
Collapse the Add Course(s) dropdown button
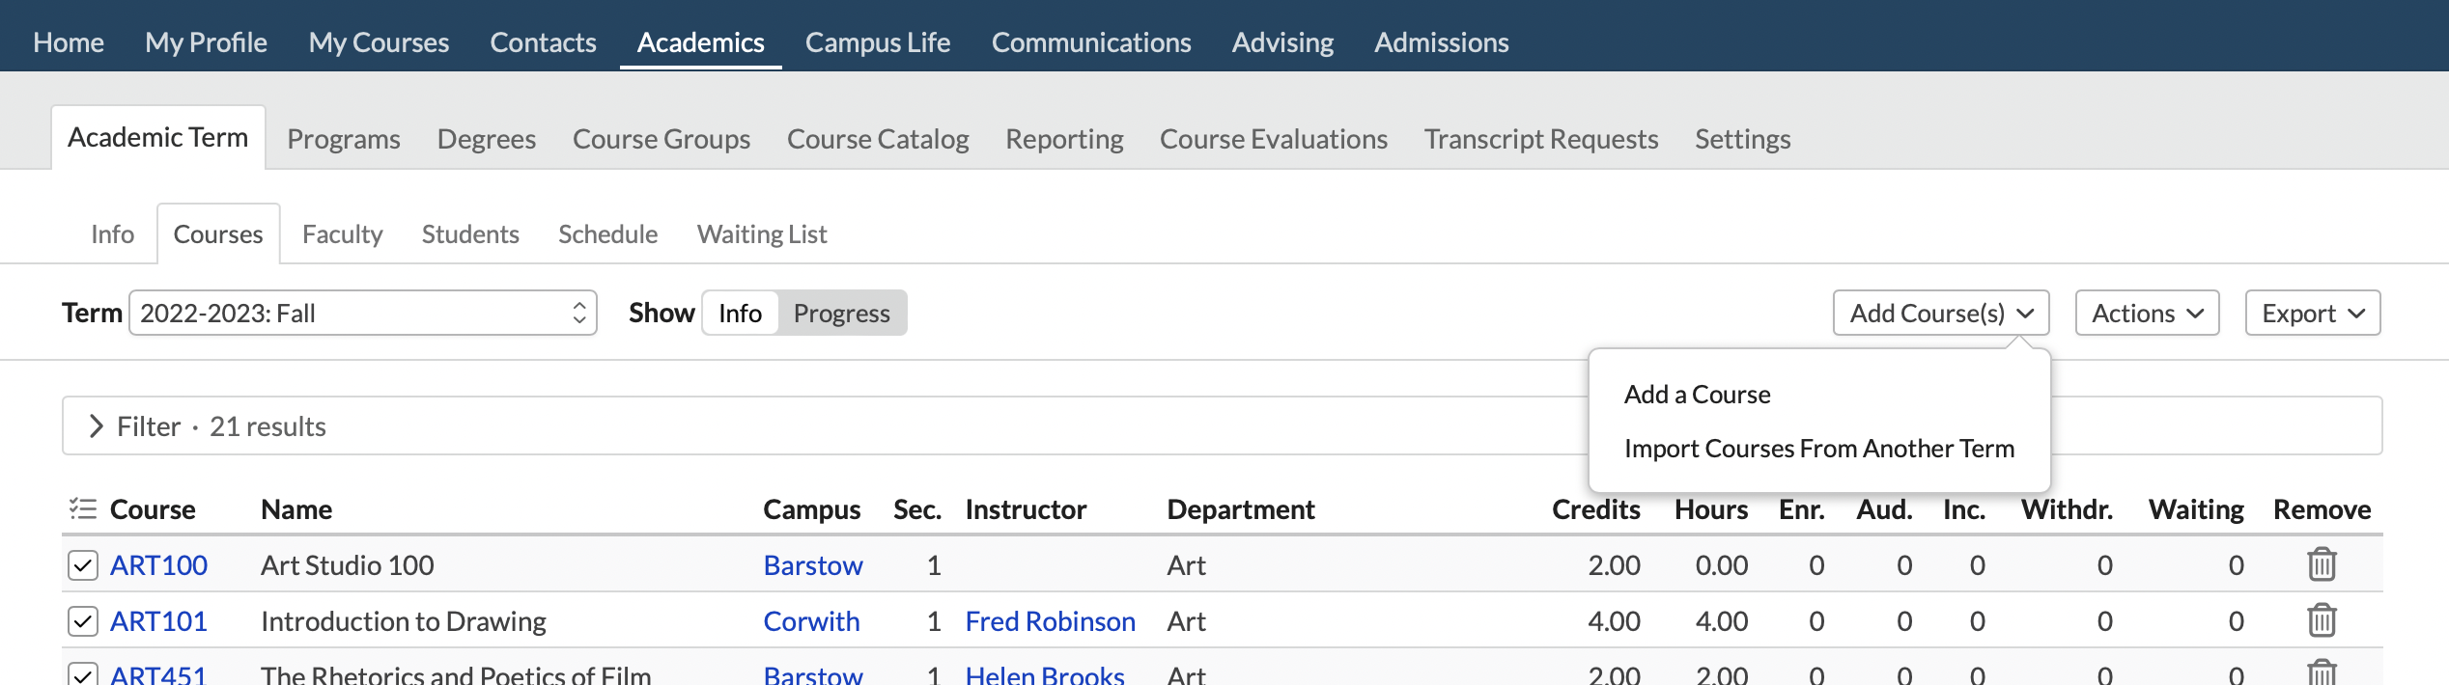coord(1940,314)
